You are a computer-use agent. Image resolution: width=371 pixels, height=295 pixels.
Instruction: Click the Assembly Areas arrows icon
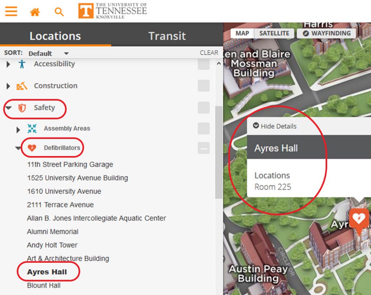32,128
